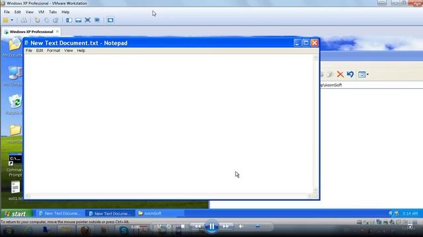The image size is (423, 237).
Task: Expand the Views dropdown arrow in Explorer
Action: click(367, 74)
